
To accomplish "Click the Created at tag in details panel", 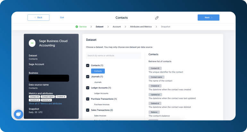I will coord(155,86).
